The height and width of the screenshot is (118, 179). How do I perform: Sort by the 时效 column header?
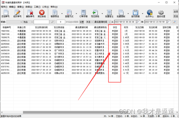[x=126, y=27]
